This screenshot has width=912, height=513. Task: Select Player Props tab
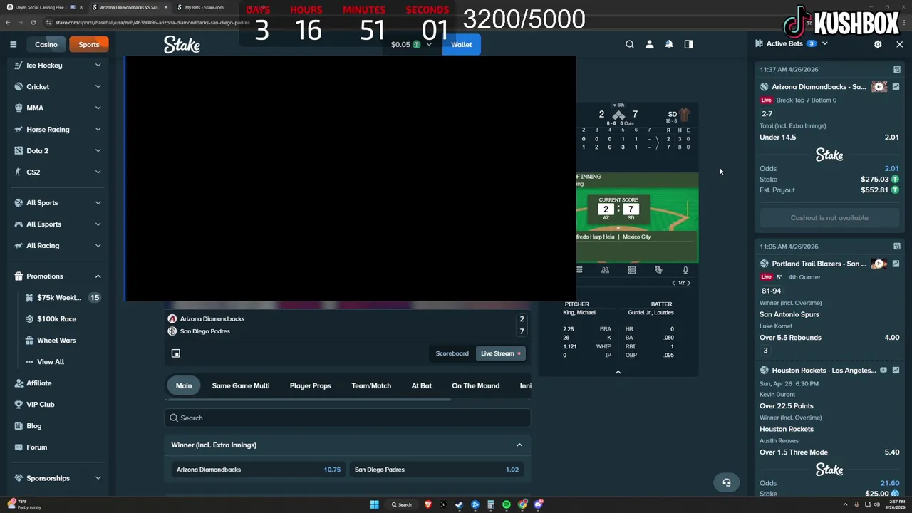point(311,386)
